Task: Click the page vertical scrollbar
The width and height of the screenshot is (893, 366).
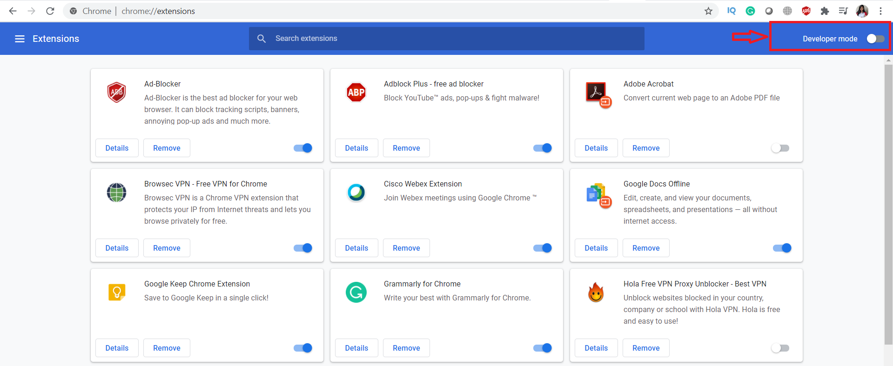Action: pos(888,205)
